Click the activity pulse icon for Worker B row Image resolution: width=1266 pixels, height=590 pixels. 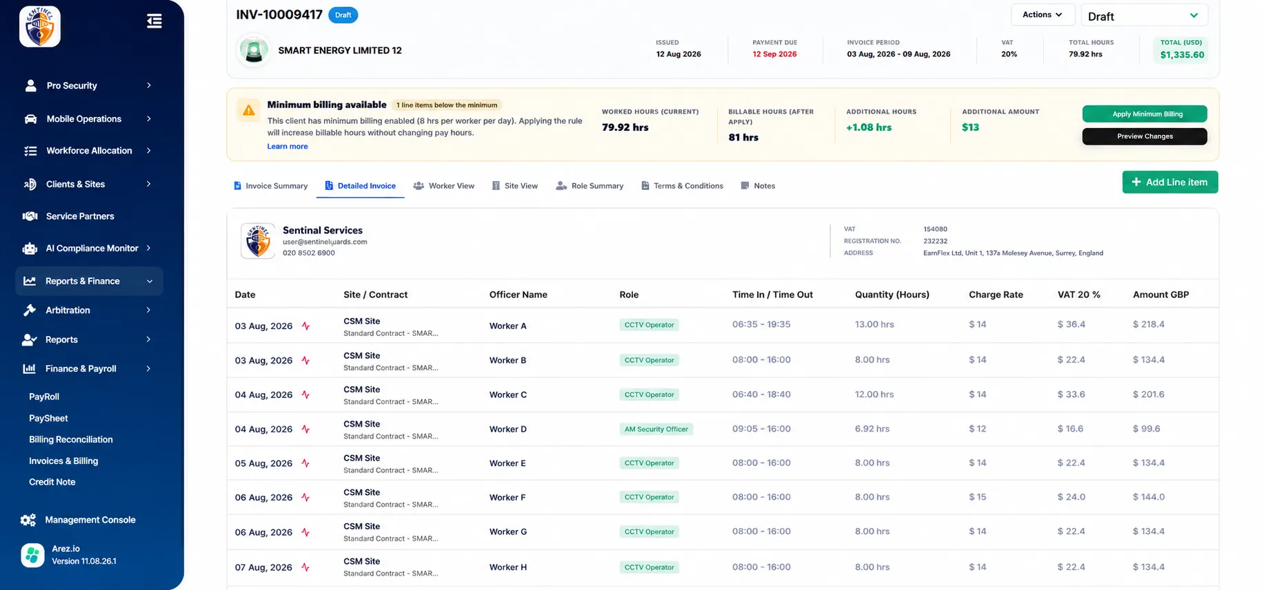click(x=305, y=361)
